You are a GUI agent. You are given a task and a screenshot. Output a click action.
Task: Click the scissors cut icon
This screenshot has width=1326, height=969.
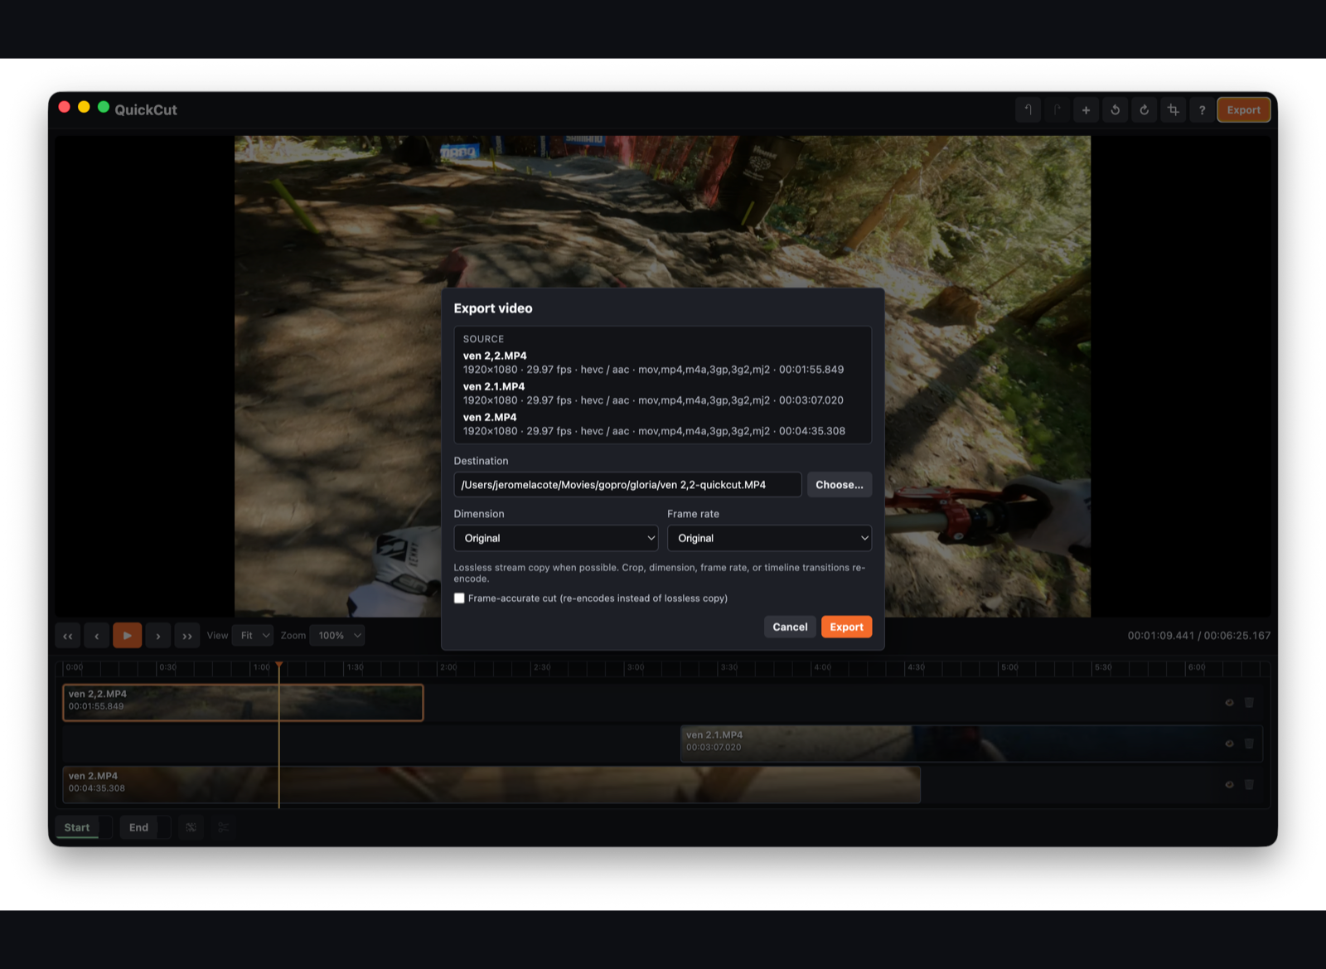point(223,827)
